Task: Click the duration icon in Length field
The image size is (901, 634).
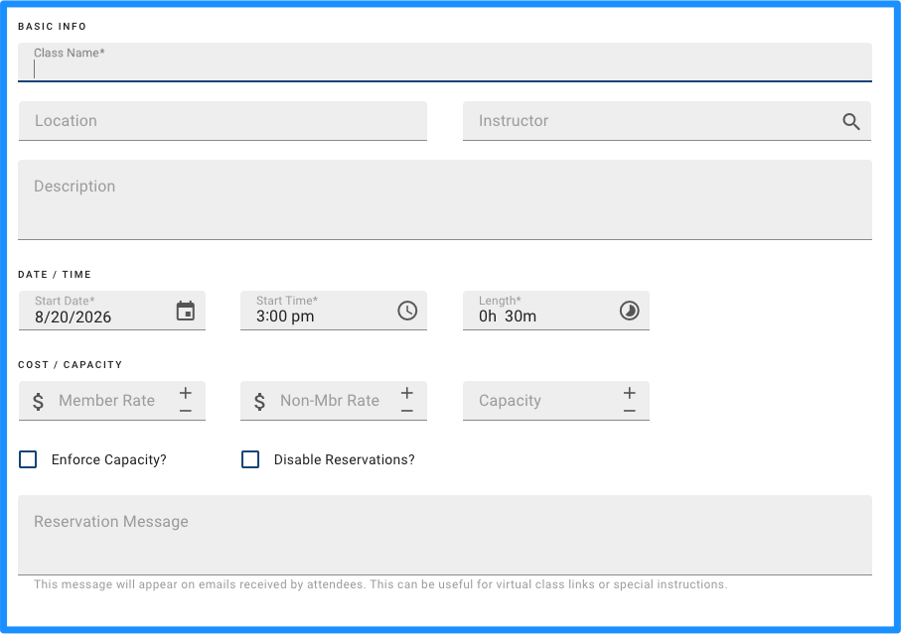Action: [629, 311]
